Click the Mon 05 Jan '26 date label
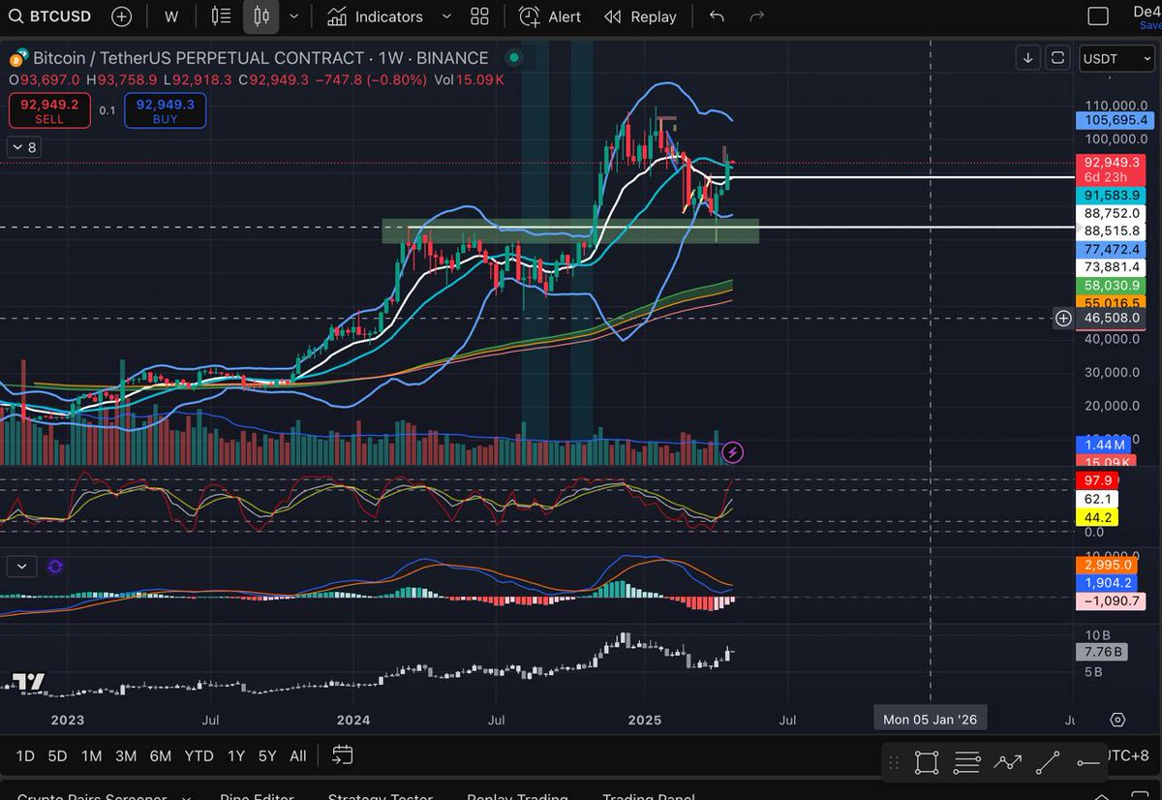 click(931, 720)
